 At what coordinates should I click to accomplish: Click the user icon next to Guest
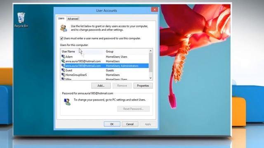[x=63, y=70]
